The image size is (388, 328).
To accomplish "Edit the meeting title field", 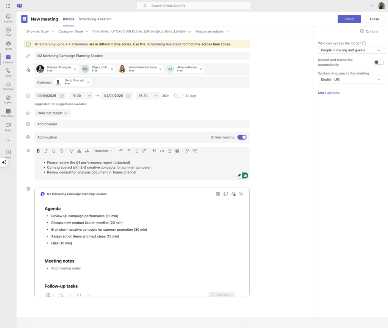I will coord(142,56).
